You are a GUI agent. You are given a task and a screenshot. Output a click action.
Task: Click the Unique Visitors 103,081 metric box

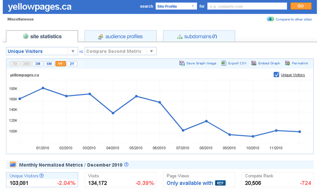[42, 180]
